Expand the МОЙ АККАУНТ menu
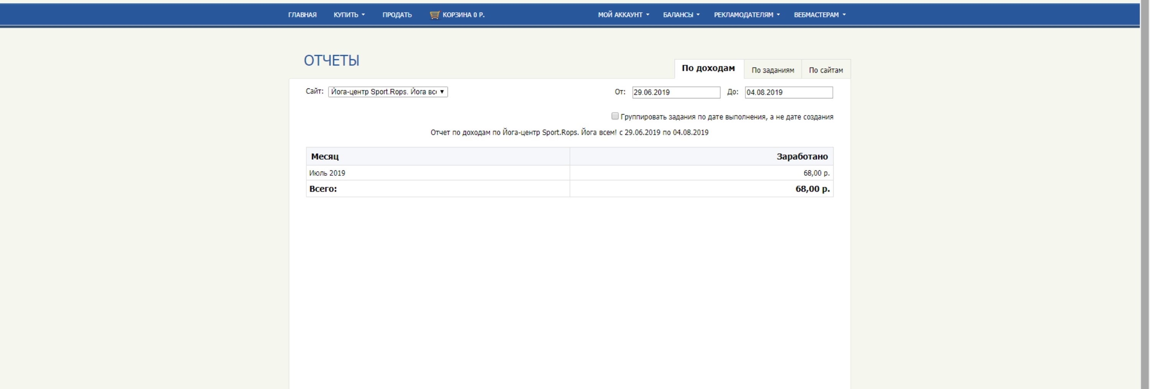Screen dimensions: 1150x389 click(x=623, y=15)
